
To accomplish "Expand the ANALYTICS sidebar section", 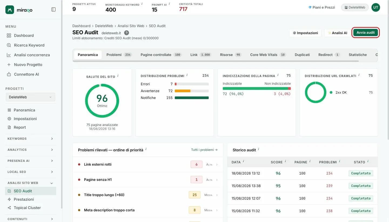I will click(x=30, y=150).
